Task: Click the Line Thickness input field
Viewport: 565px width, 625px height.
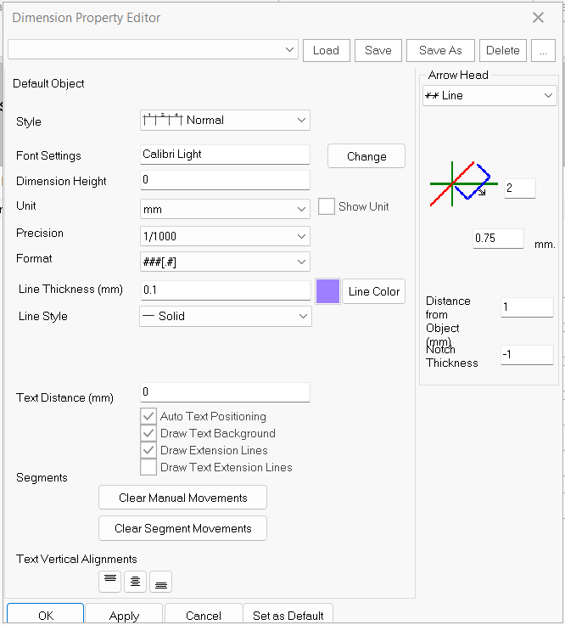Action: coord(225,290)
